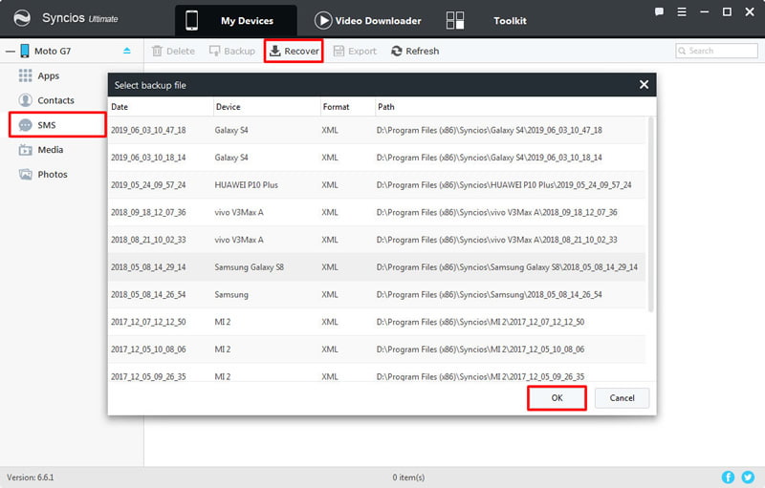Click the Toolkit grid icon
The height and width of the screenshot is (488, 765).
[455, 20]
